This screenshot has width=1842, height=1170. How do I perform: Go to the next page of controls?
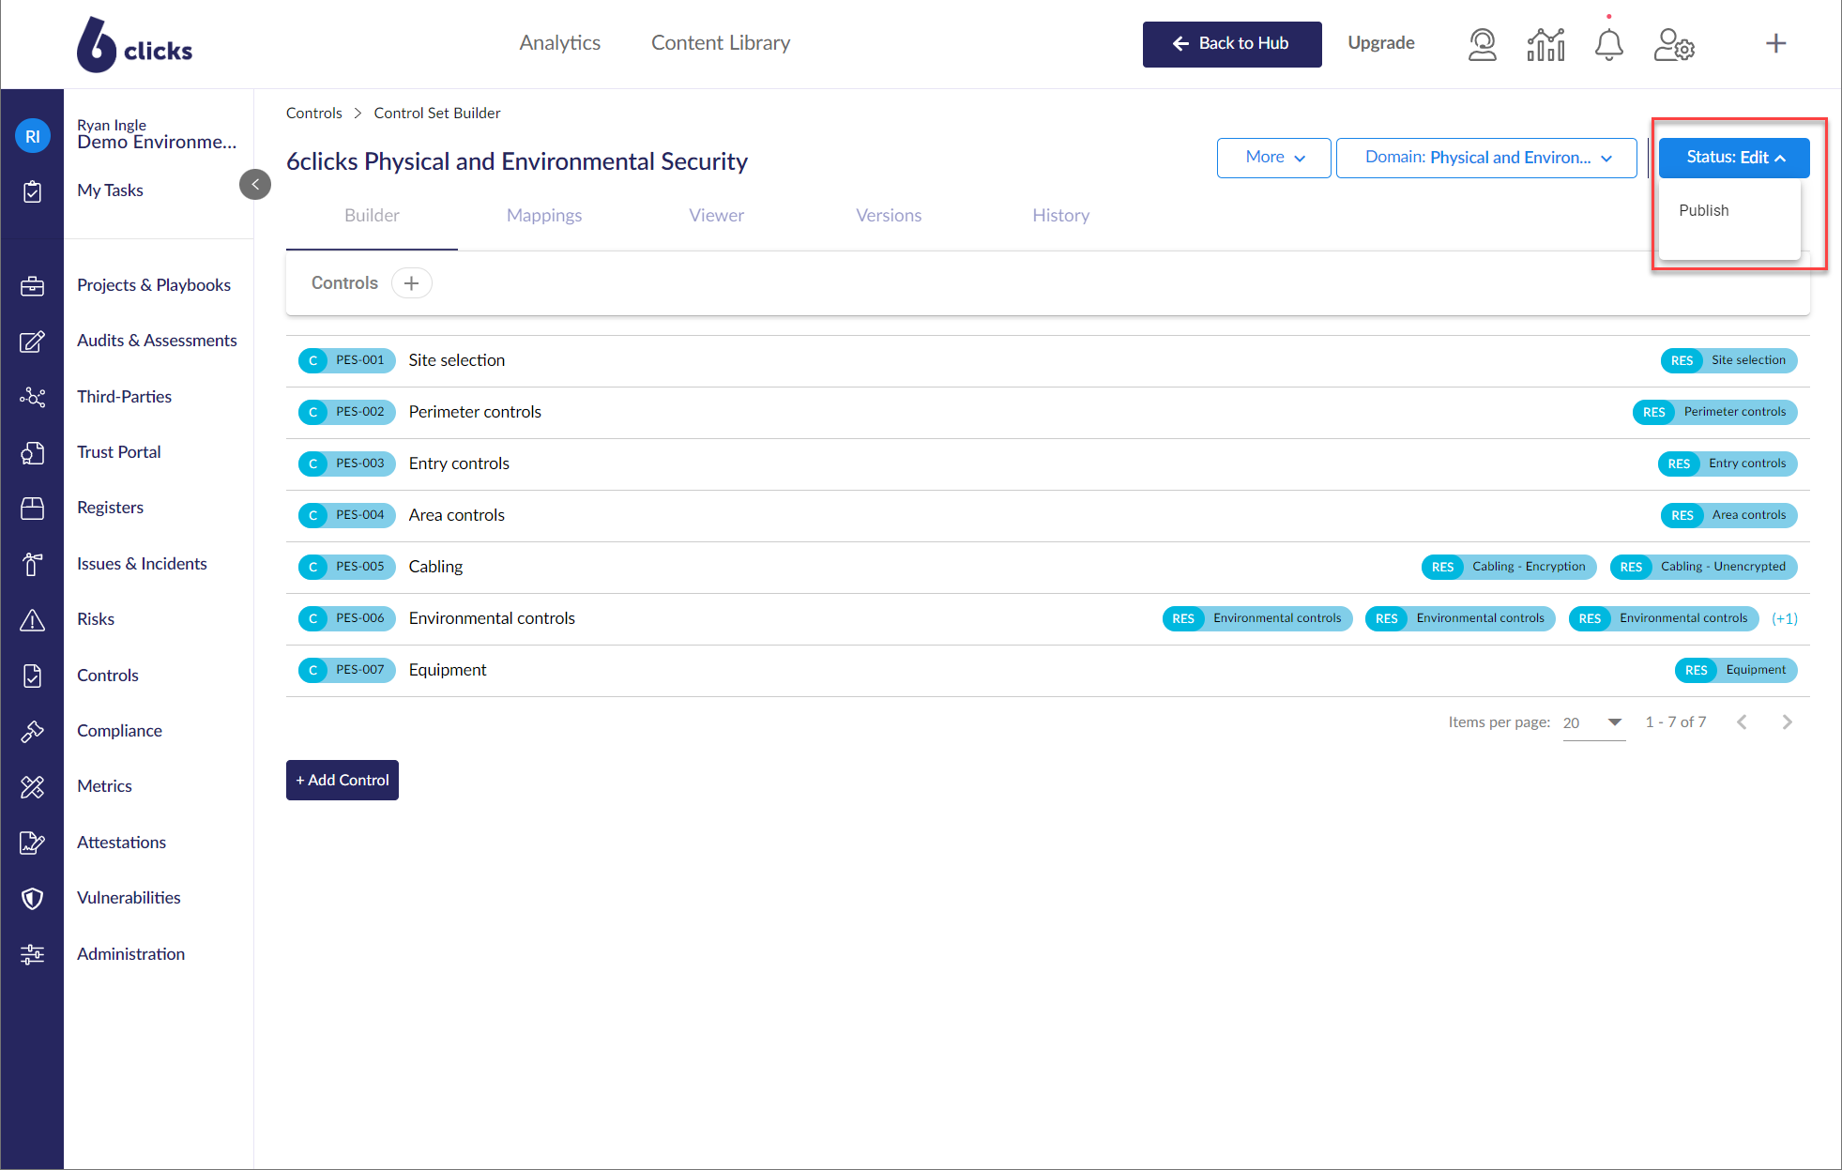coord(1787,722)
